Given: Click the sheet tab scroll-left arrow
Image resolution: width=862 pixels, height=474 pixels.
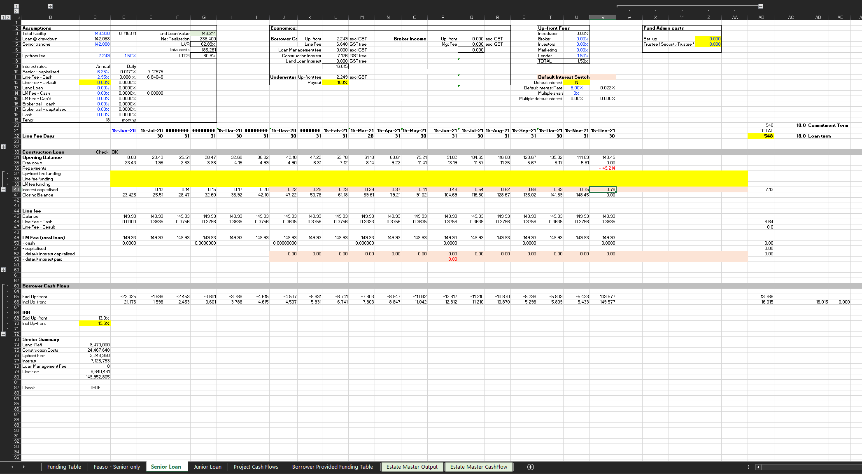Looking at the screenshot, I should [x=12, y=467].
